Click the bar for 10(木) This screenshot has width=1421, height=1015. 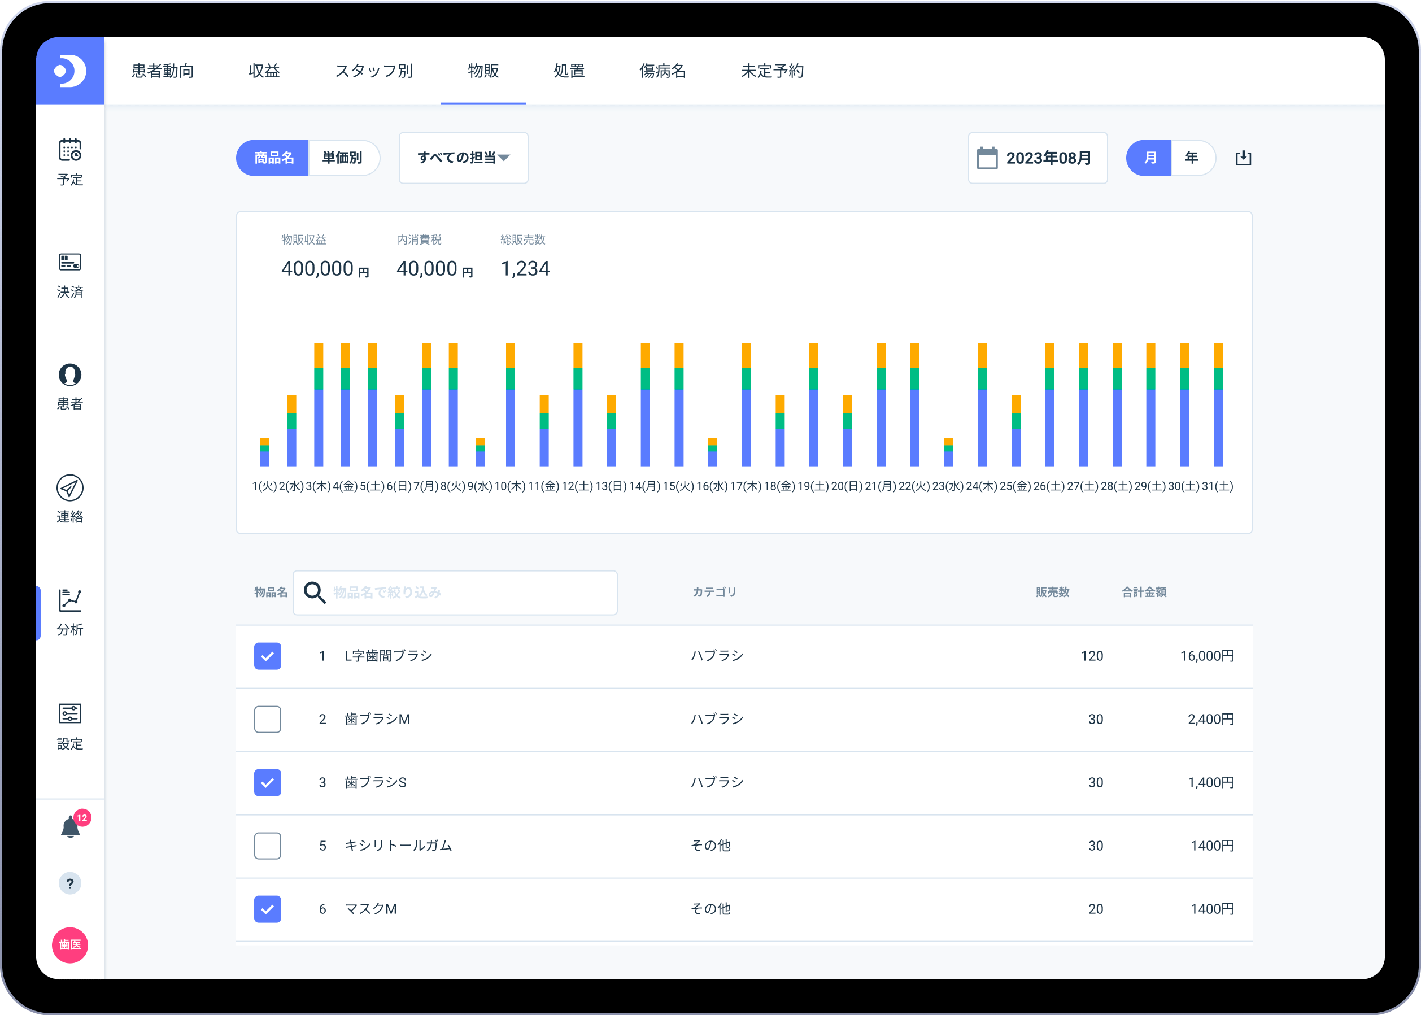[x=511, y=406]
